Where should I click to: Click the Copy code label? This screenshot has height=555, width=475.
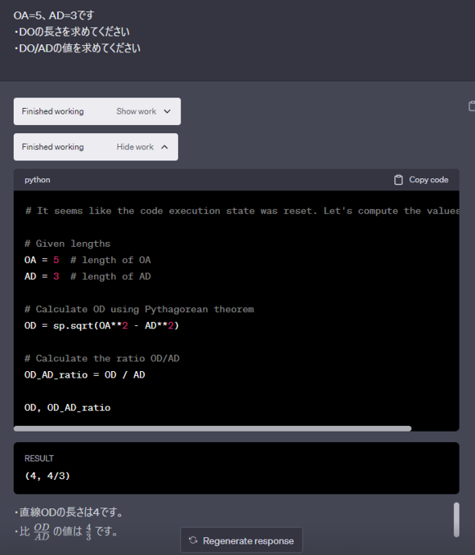(428, 180)
